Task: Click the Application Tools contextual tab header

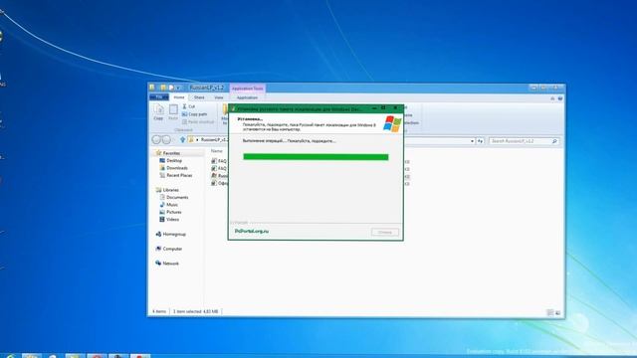Action: click(x=248, y=89)
